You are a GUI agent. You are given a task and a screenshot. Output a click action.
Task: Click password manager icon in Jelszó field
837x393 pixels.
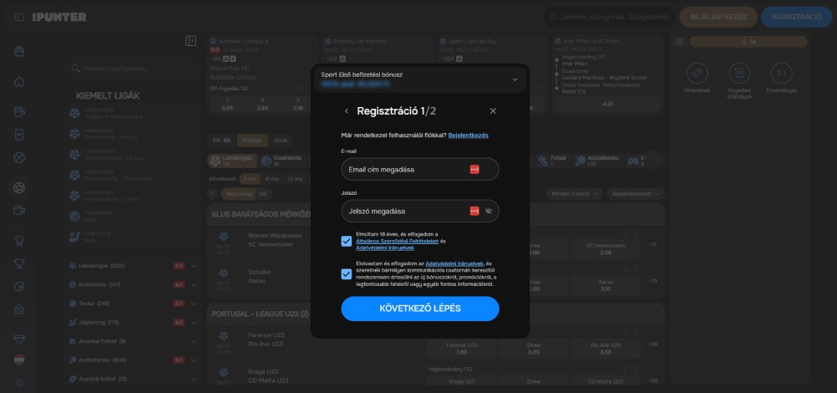point(474,212)
